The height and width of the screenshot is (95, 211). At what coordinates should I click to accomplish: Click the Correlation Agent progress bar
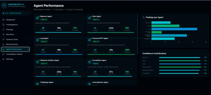(110, 76)
